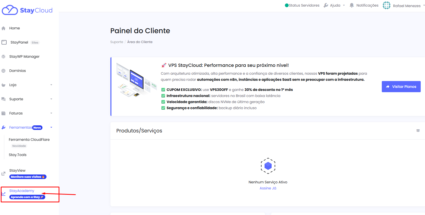Click the Assine Já link

pyautogui.click(x=268, y=188)
